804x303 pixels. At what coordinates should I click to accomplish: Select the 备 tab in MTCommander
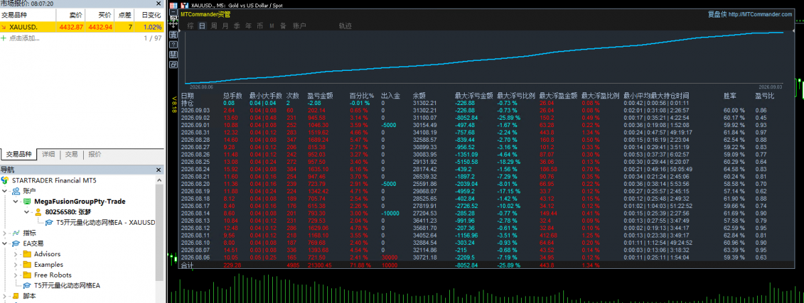click(283, 25)
